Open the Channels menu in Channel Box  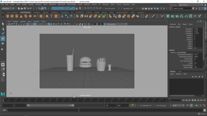pos(173,24)
